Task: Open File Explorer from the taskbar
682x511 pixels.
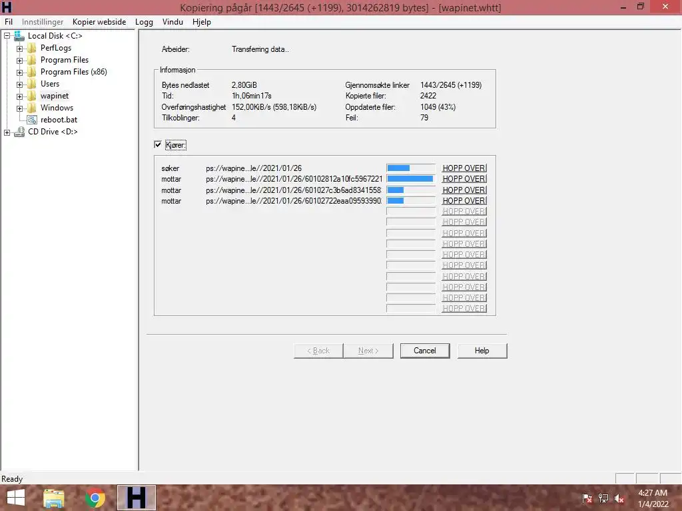Action: pyautogui.click(x=54, y=498)
